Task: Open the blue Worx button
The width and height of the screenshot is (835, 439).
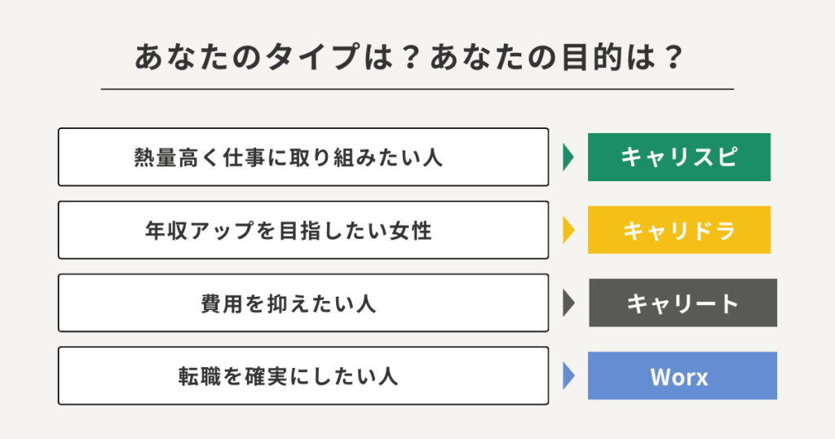Action: point(682,376)
